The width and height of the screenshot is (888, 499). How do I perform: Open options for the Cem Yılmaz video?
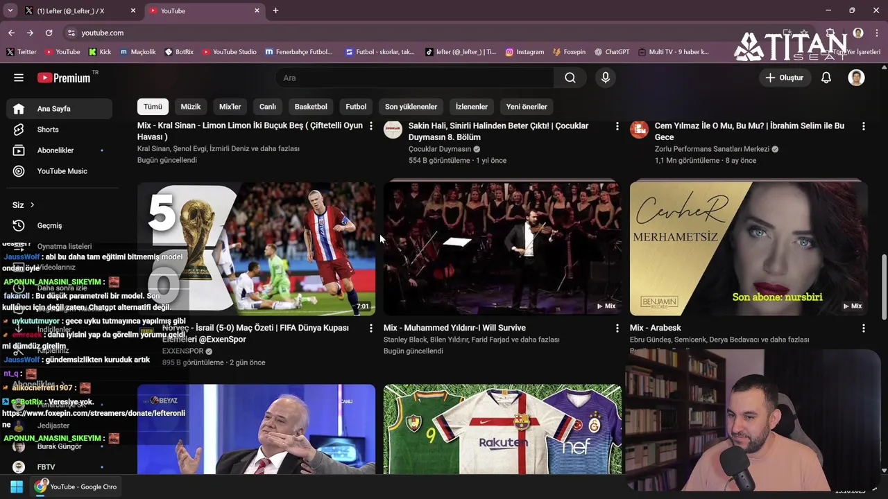click(x=864, y=126)
